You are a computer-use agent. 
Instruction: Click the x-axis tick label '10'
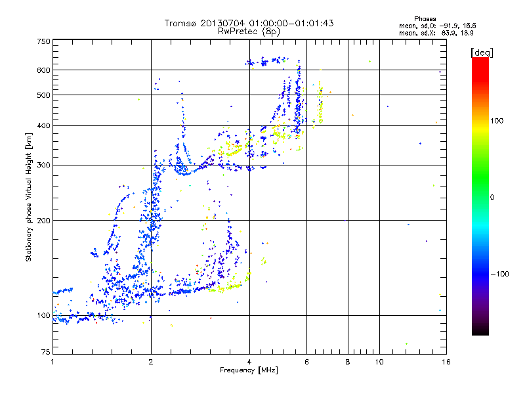(379, 362)
